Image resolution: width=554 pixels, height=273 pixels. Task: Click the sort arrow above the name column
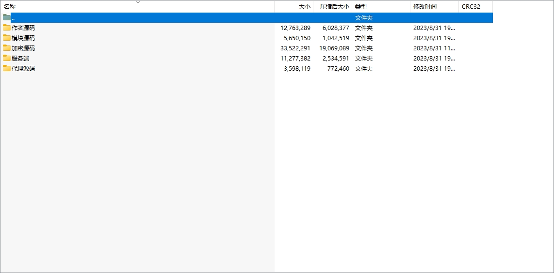(138, 2)
